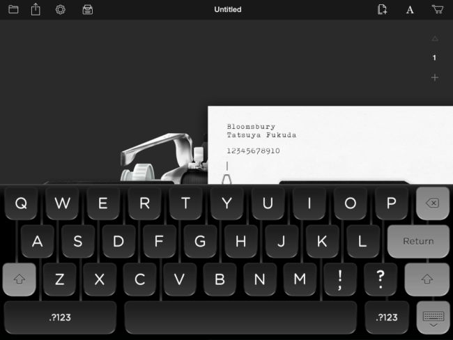This screenshot has width=453, height=340.
Task: Toggle the right Shift key
Action: pyautogui.click(x=427, y=279)
